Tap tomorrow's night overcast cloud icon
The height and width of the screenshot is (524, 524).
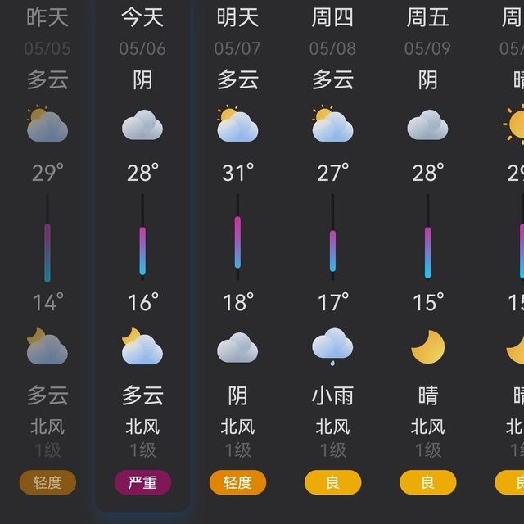click(x=237, y=347)
